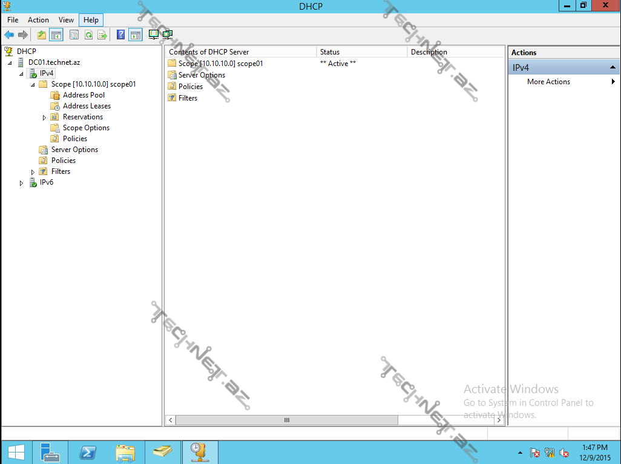Collapse the Scope [10.10.10.0] scope01 tree node
This screenshot has width=621, height=464.
[33, 85]
